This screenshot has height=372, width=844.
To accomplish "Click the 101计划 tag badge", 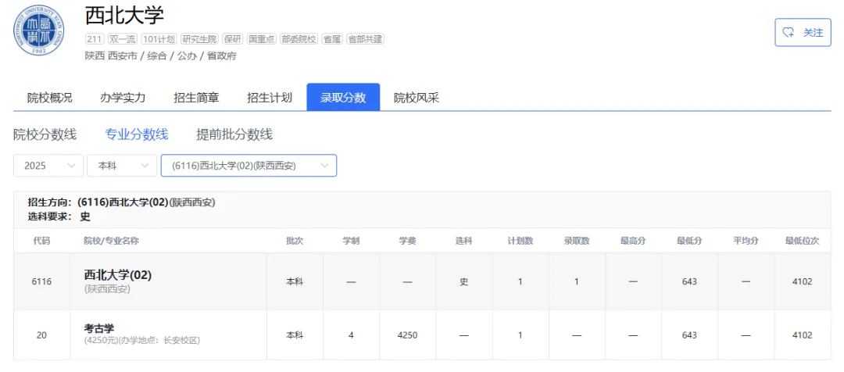I will (159, 39).
